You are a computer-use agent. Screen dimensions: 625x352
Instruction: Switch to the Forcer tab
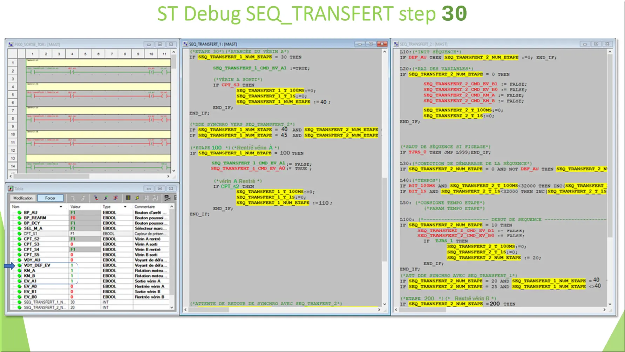pos(50,198)
